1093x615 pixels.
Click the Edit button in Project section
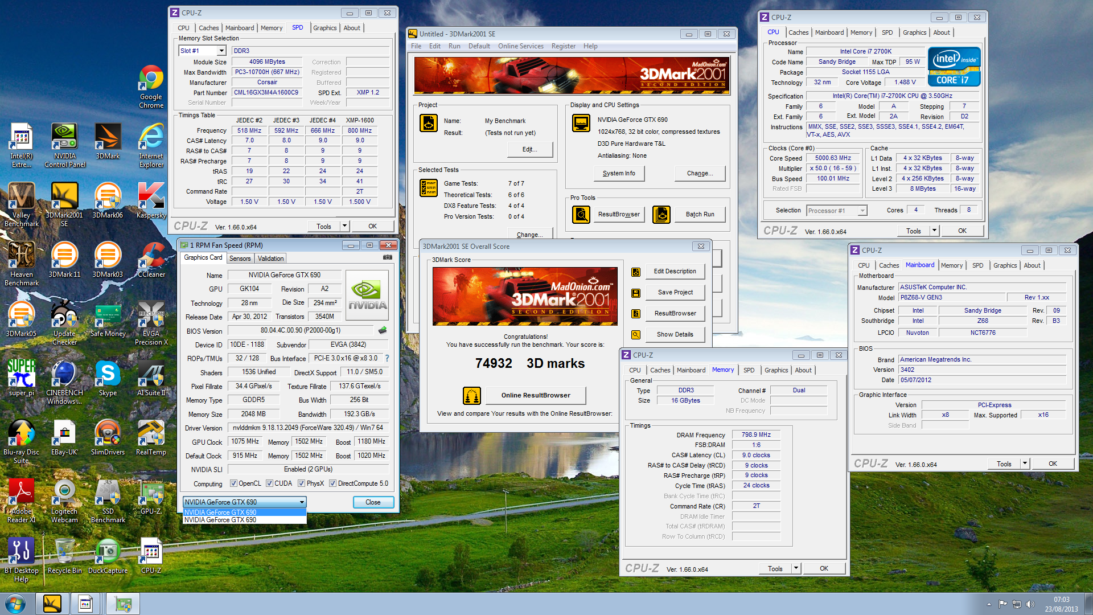click(x=529, y=149)
